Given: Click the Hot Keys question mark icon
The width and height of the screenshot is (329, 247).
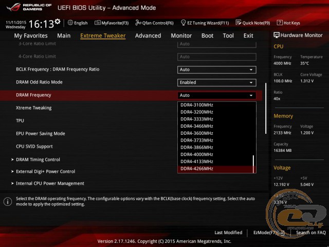Looking at the screenshot, I should (x=280, y=23).
